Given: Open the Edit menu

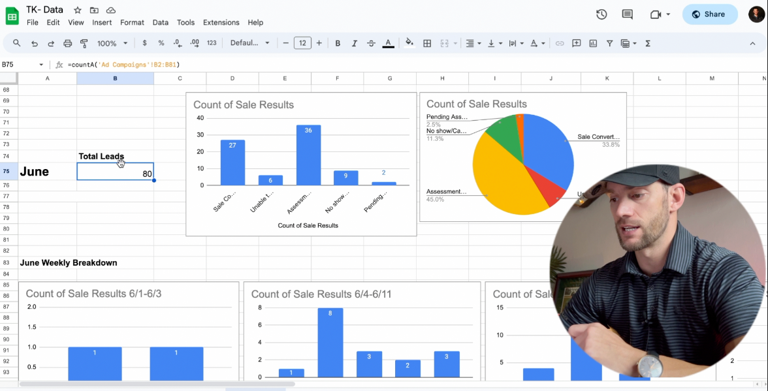Looking at the screenshot, I should (x=53, y=22).
